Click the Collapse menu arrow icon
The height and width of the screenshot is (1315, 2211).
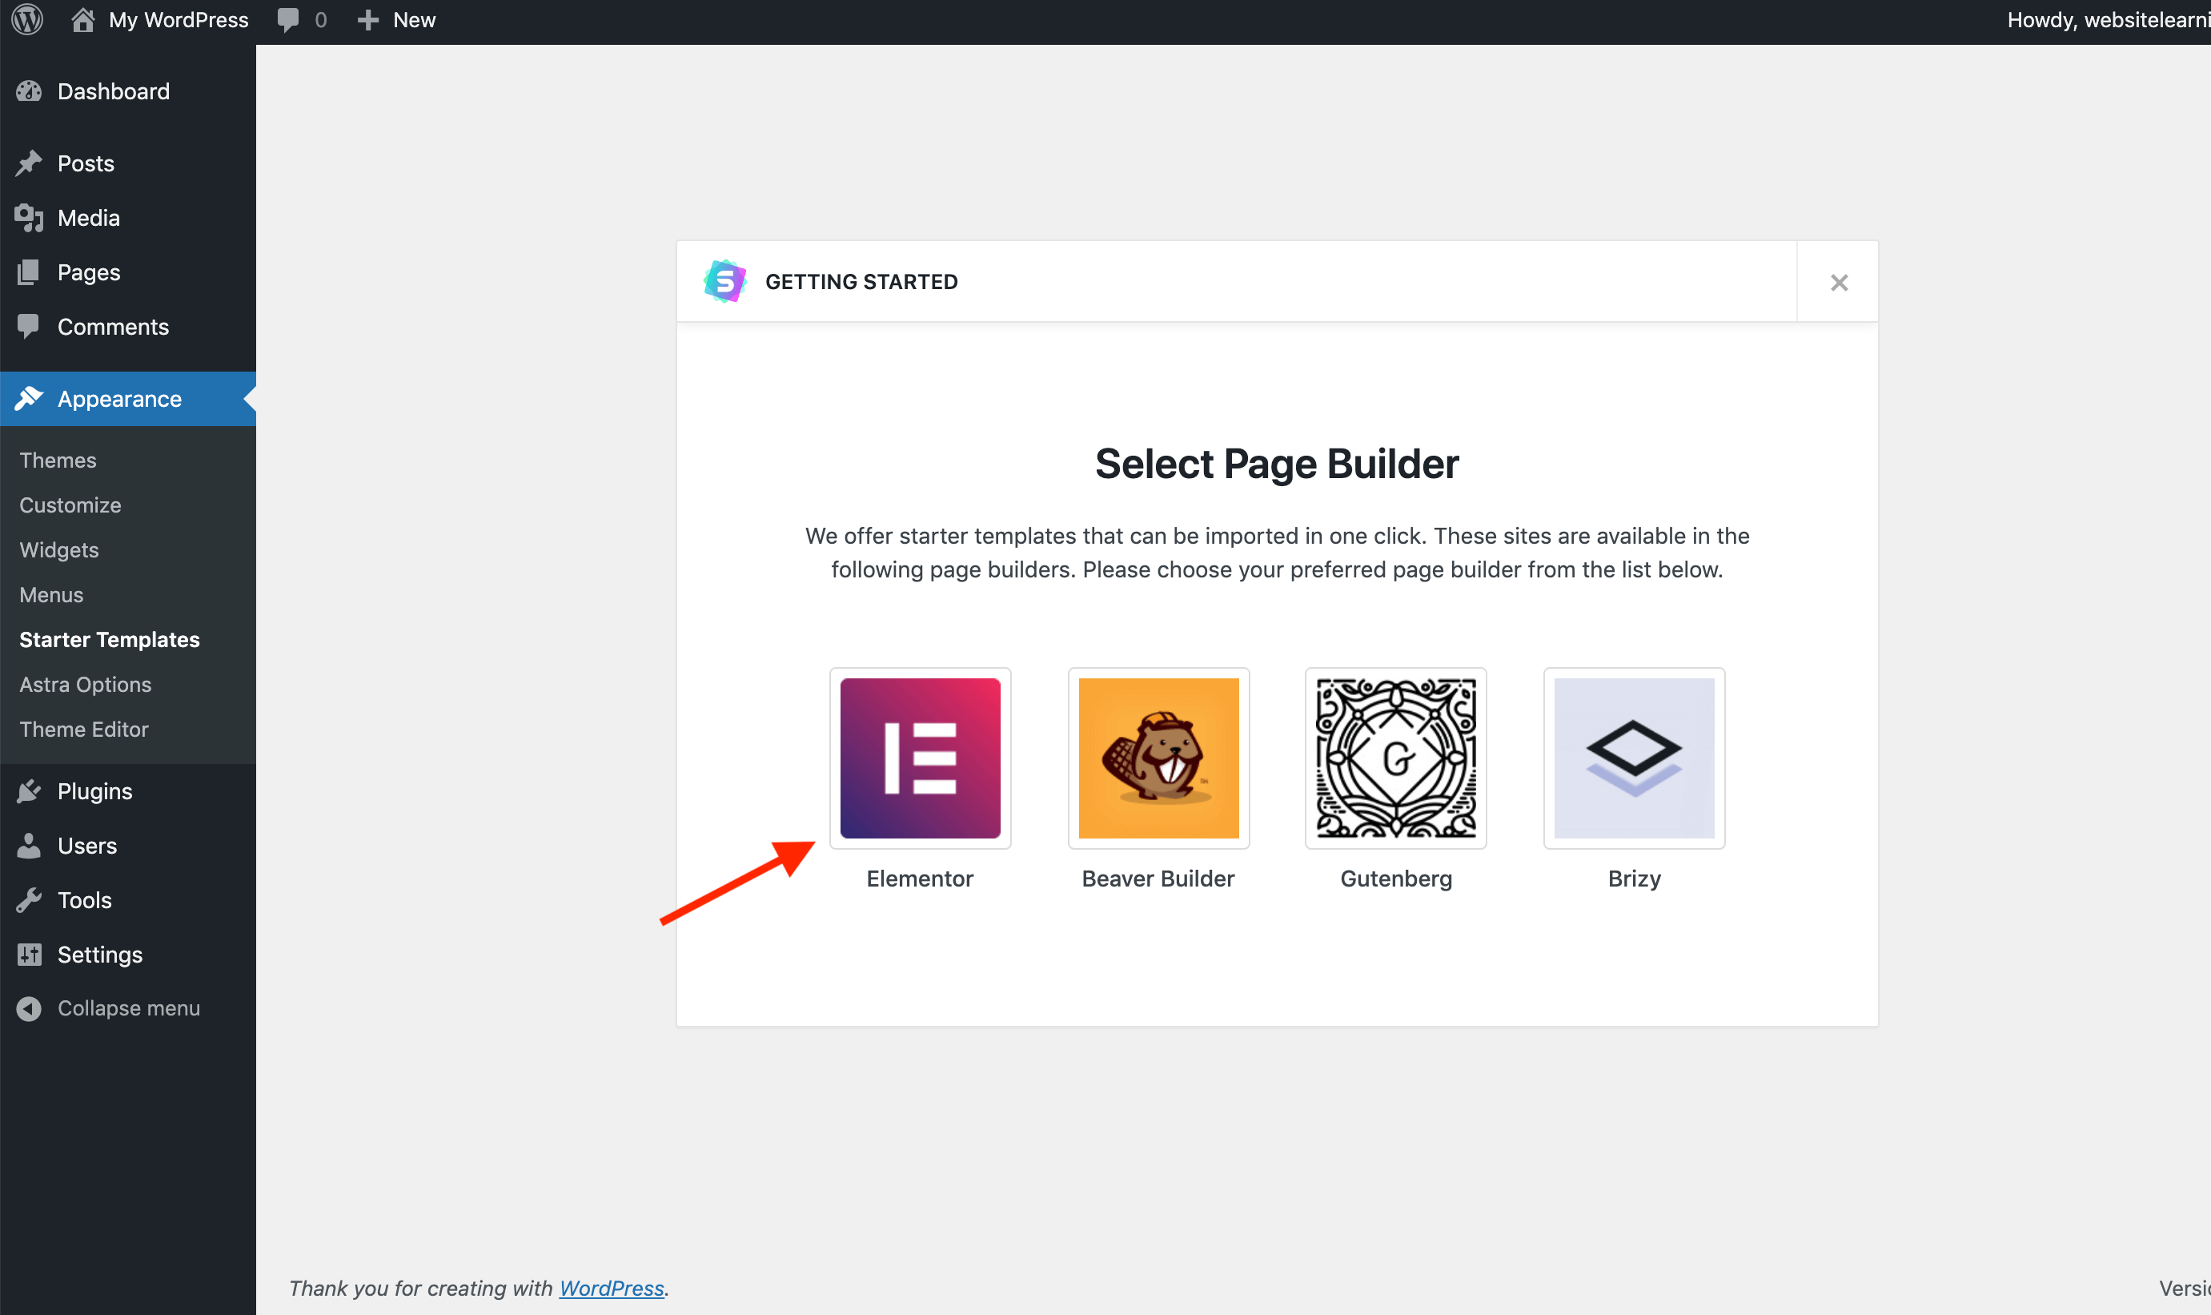(x=30, y=1008)
